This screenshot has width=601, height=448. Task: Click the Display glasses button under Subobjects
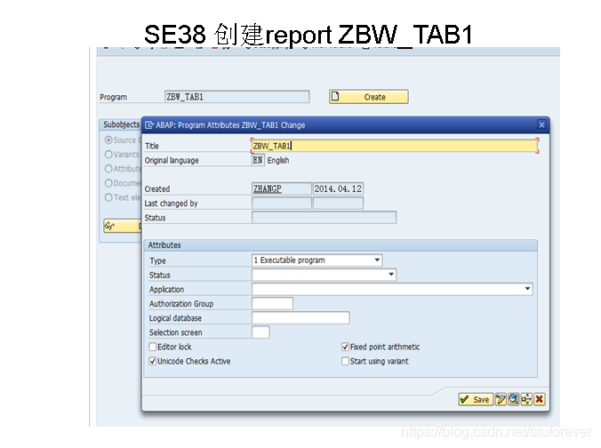pos(123,226)
